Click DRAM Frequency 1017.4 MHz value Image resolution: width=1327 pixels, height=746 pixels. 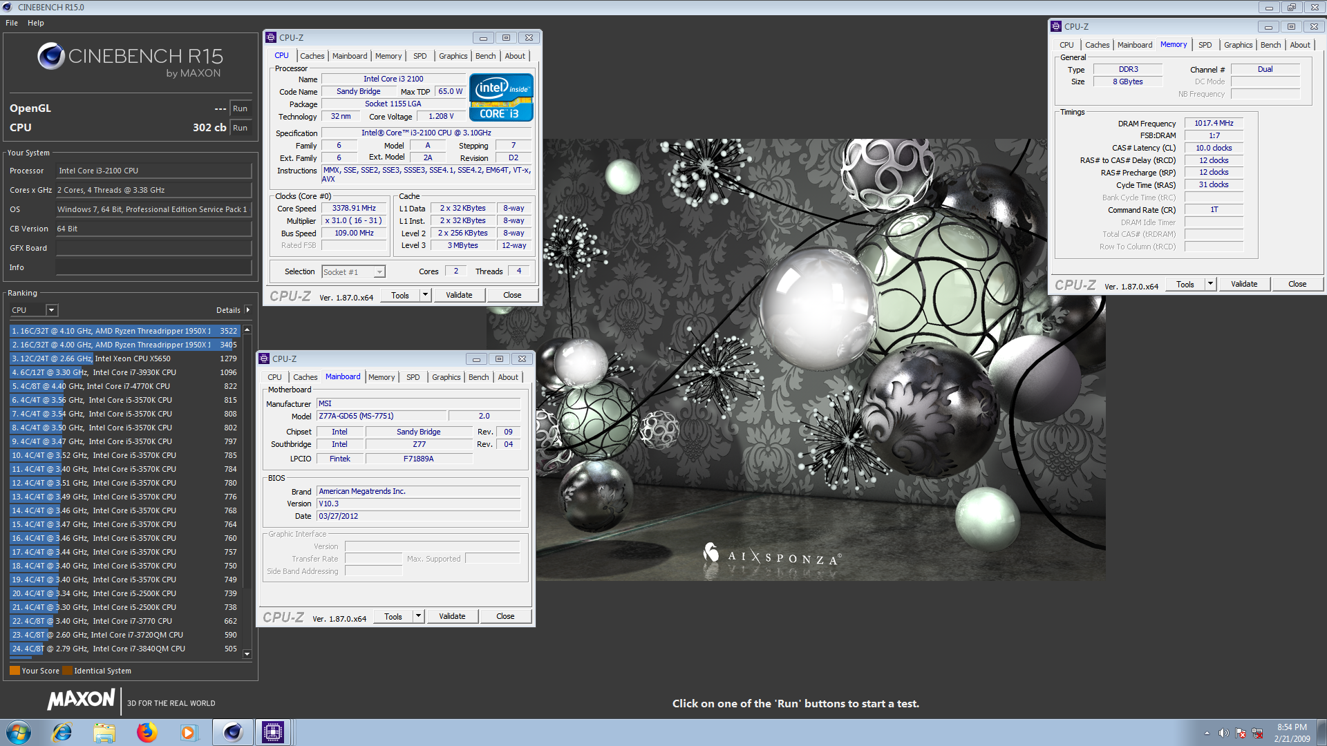[x=1214, y=124]
